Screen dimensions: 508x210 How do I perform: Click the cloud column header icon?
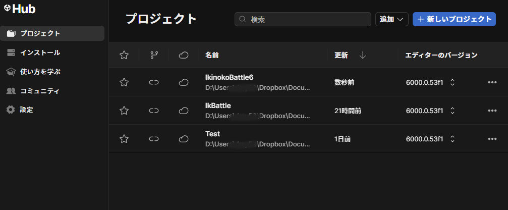point(184,55)
